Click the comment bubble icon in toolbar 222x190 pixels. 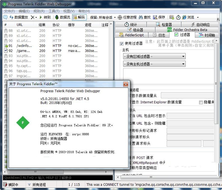tap(5, 17)
